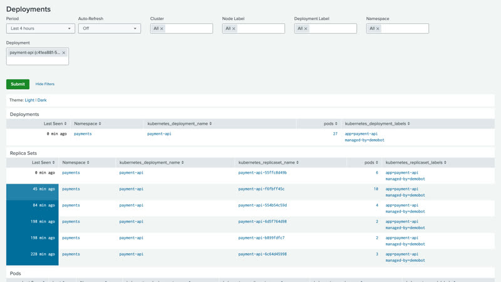Image resolution: width=501 pixels, height=282 pixels.
Task: Switch theme to Light
Action: (x=29, y=100)
